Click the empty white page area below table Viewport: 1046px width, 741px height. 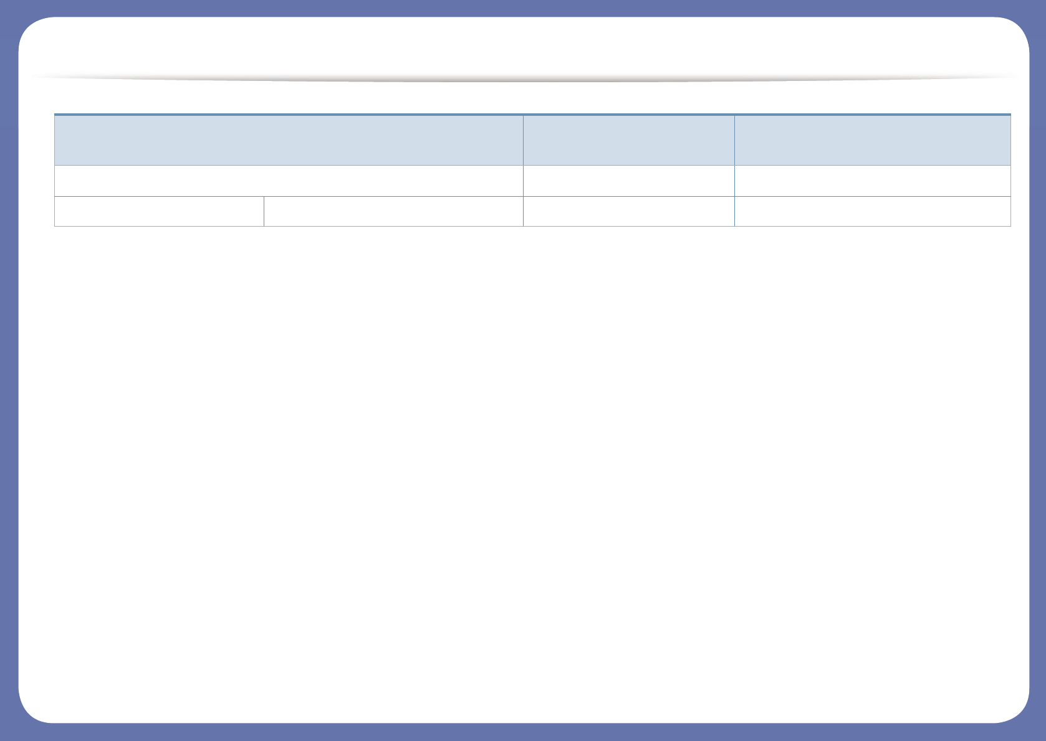click(x=524, y=467)
